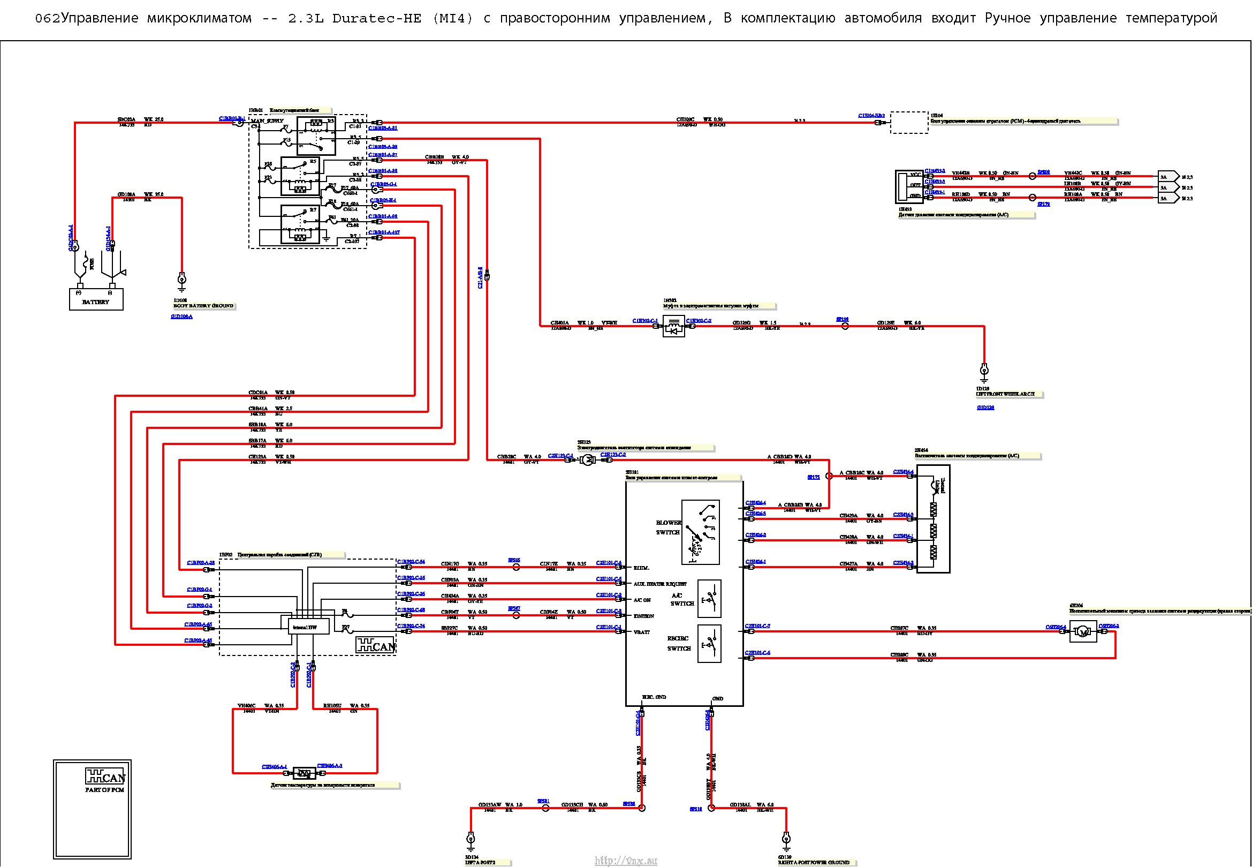Open connector link C1BP02-C-74

pyautogui.click(x=411, y=627)
